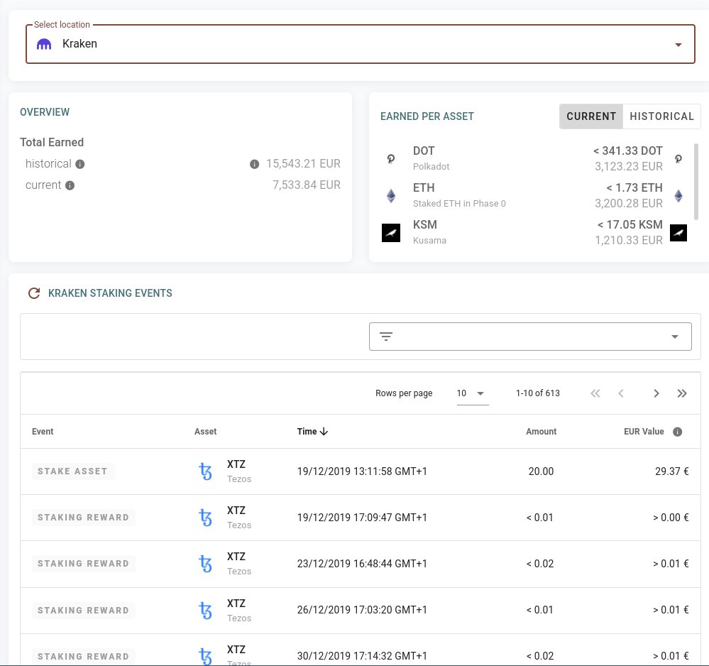
Task: Click the info icon beside 15,543.21 EUR
Action: pyautogui.click(x=255, y=164)
